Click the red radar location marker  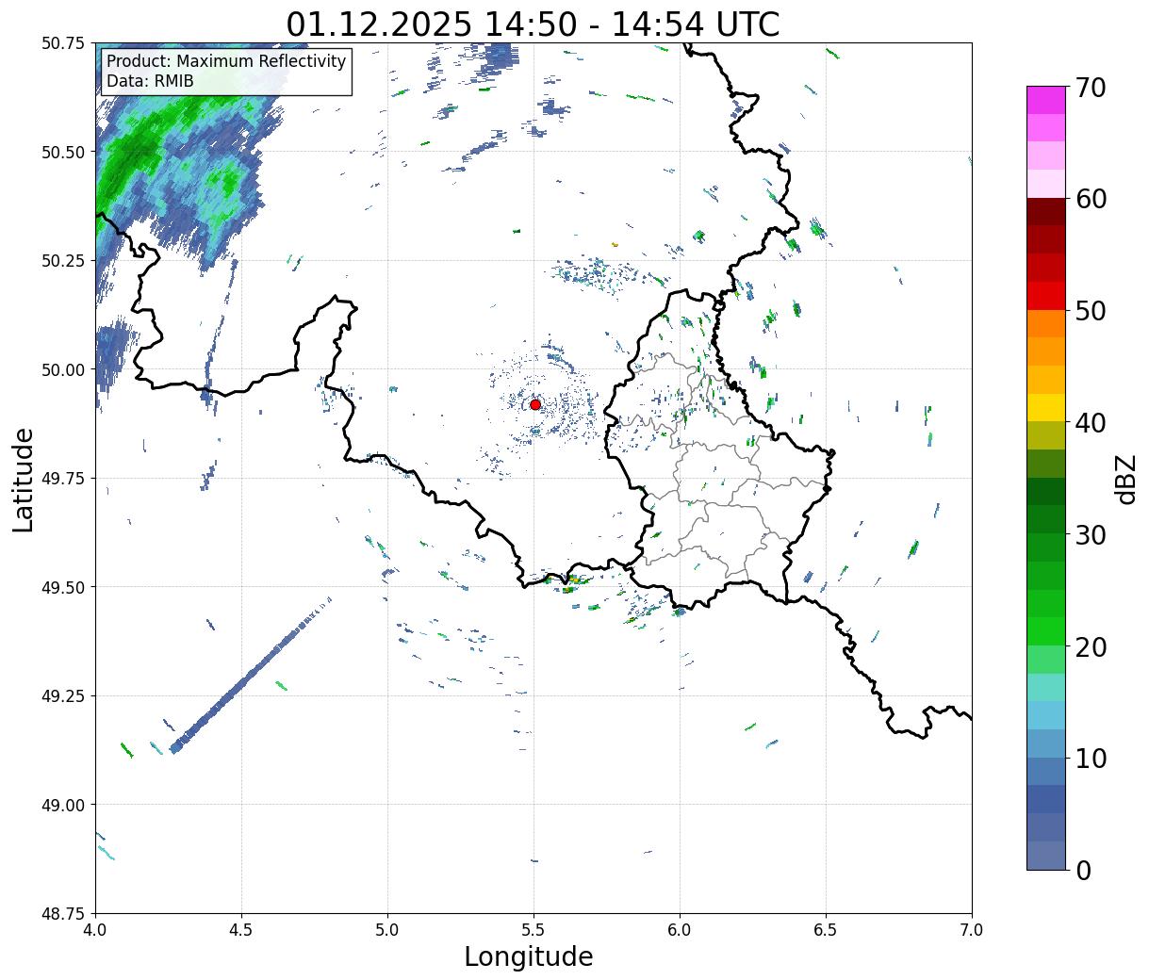pos(535,404)
